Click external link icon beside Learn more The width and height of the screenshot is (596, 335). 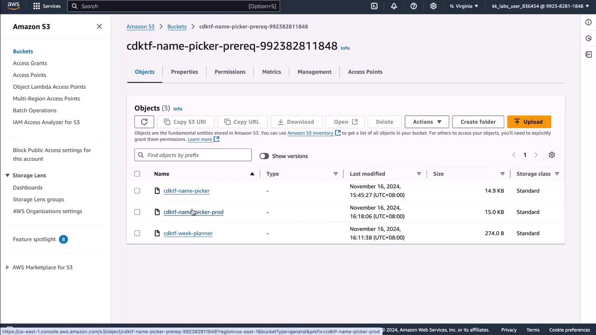coord(217,139)
